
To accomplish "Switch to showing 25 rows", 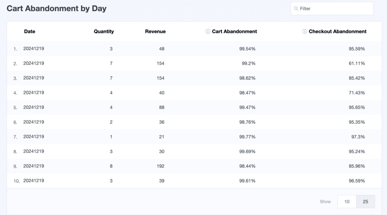I will [365, 202].
